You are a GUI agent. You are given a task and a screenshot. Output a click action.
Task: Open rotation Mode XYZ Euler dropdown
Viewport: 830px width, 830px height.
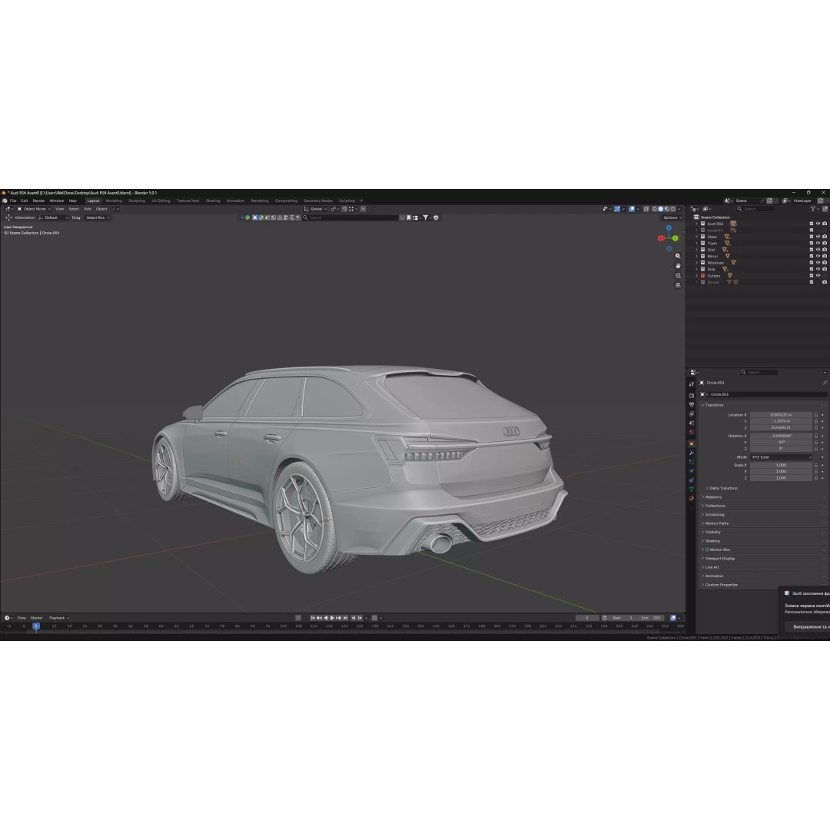781,457
